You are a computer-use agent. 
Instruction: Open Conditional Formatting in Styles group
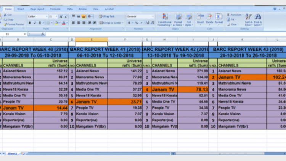click(x=165, y=19)
